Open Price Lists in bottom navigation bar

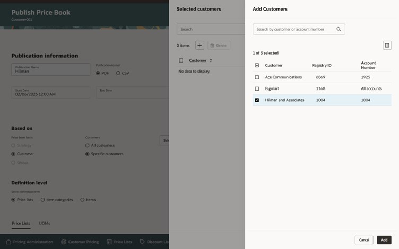(x=119, y=242)
